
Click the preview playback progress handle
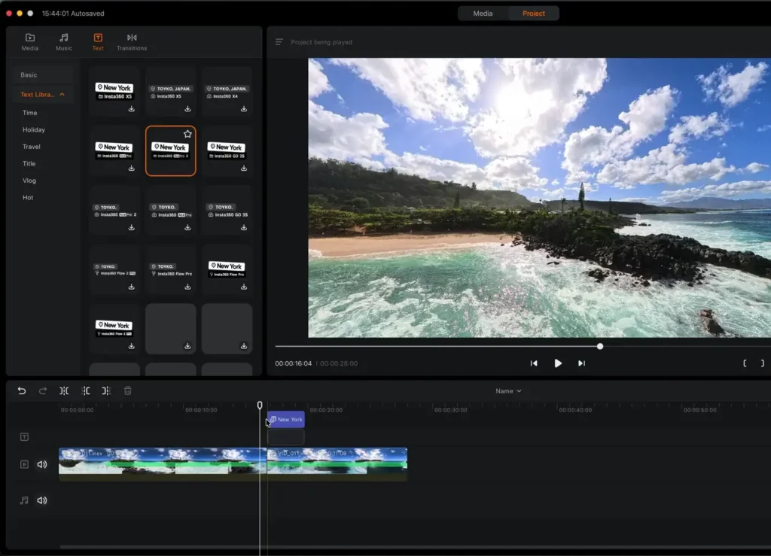600,347
